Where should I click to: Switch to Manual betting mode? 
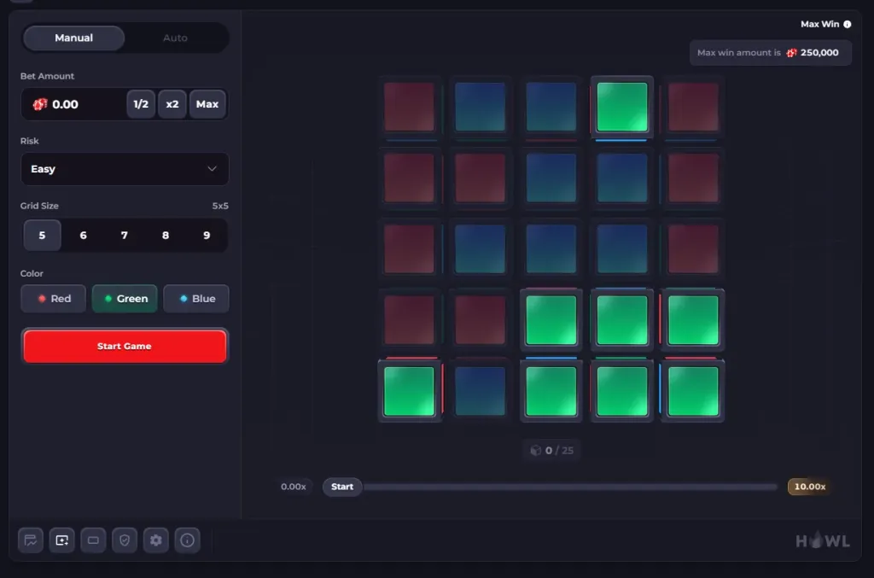[x=73, y=38]
